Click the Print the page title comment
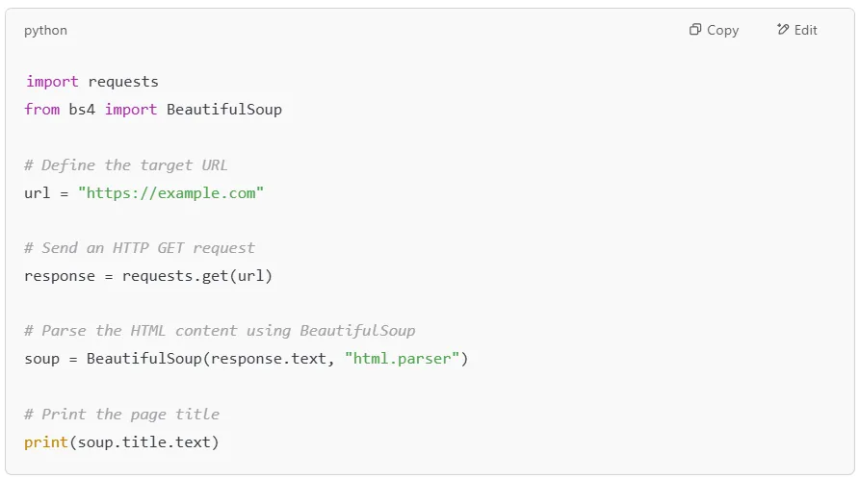860x479 pixels. 122,415
